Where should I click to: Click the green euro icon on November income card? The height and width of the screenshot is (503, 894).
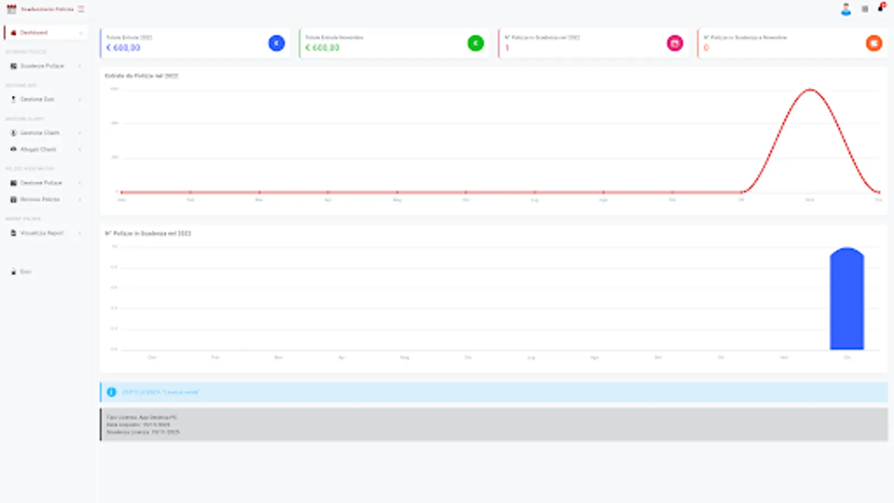475,43
